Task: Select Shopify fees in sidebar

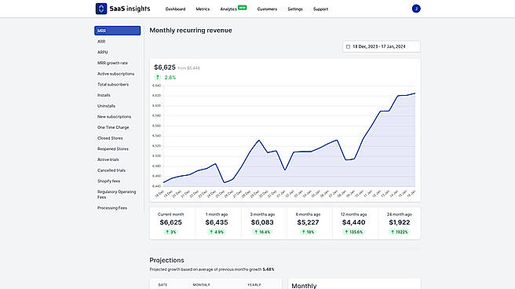Action: click(108, 181)
